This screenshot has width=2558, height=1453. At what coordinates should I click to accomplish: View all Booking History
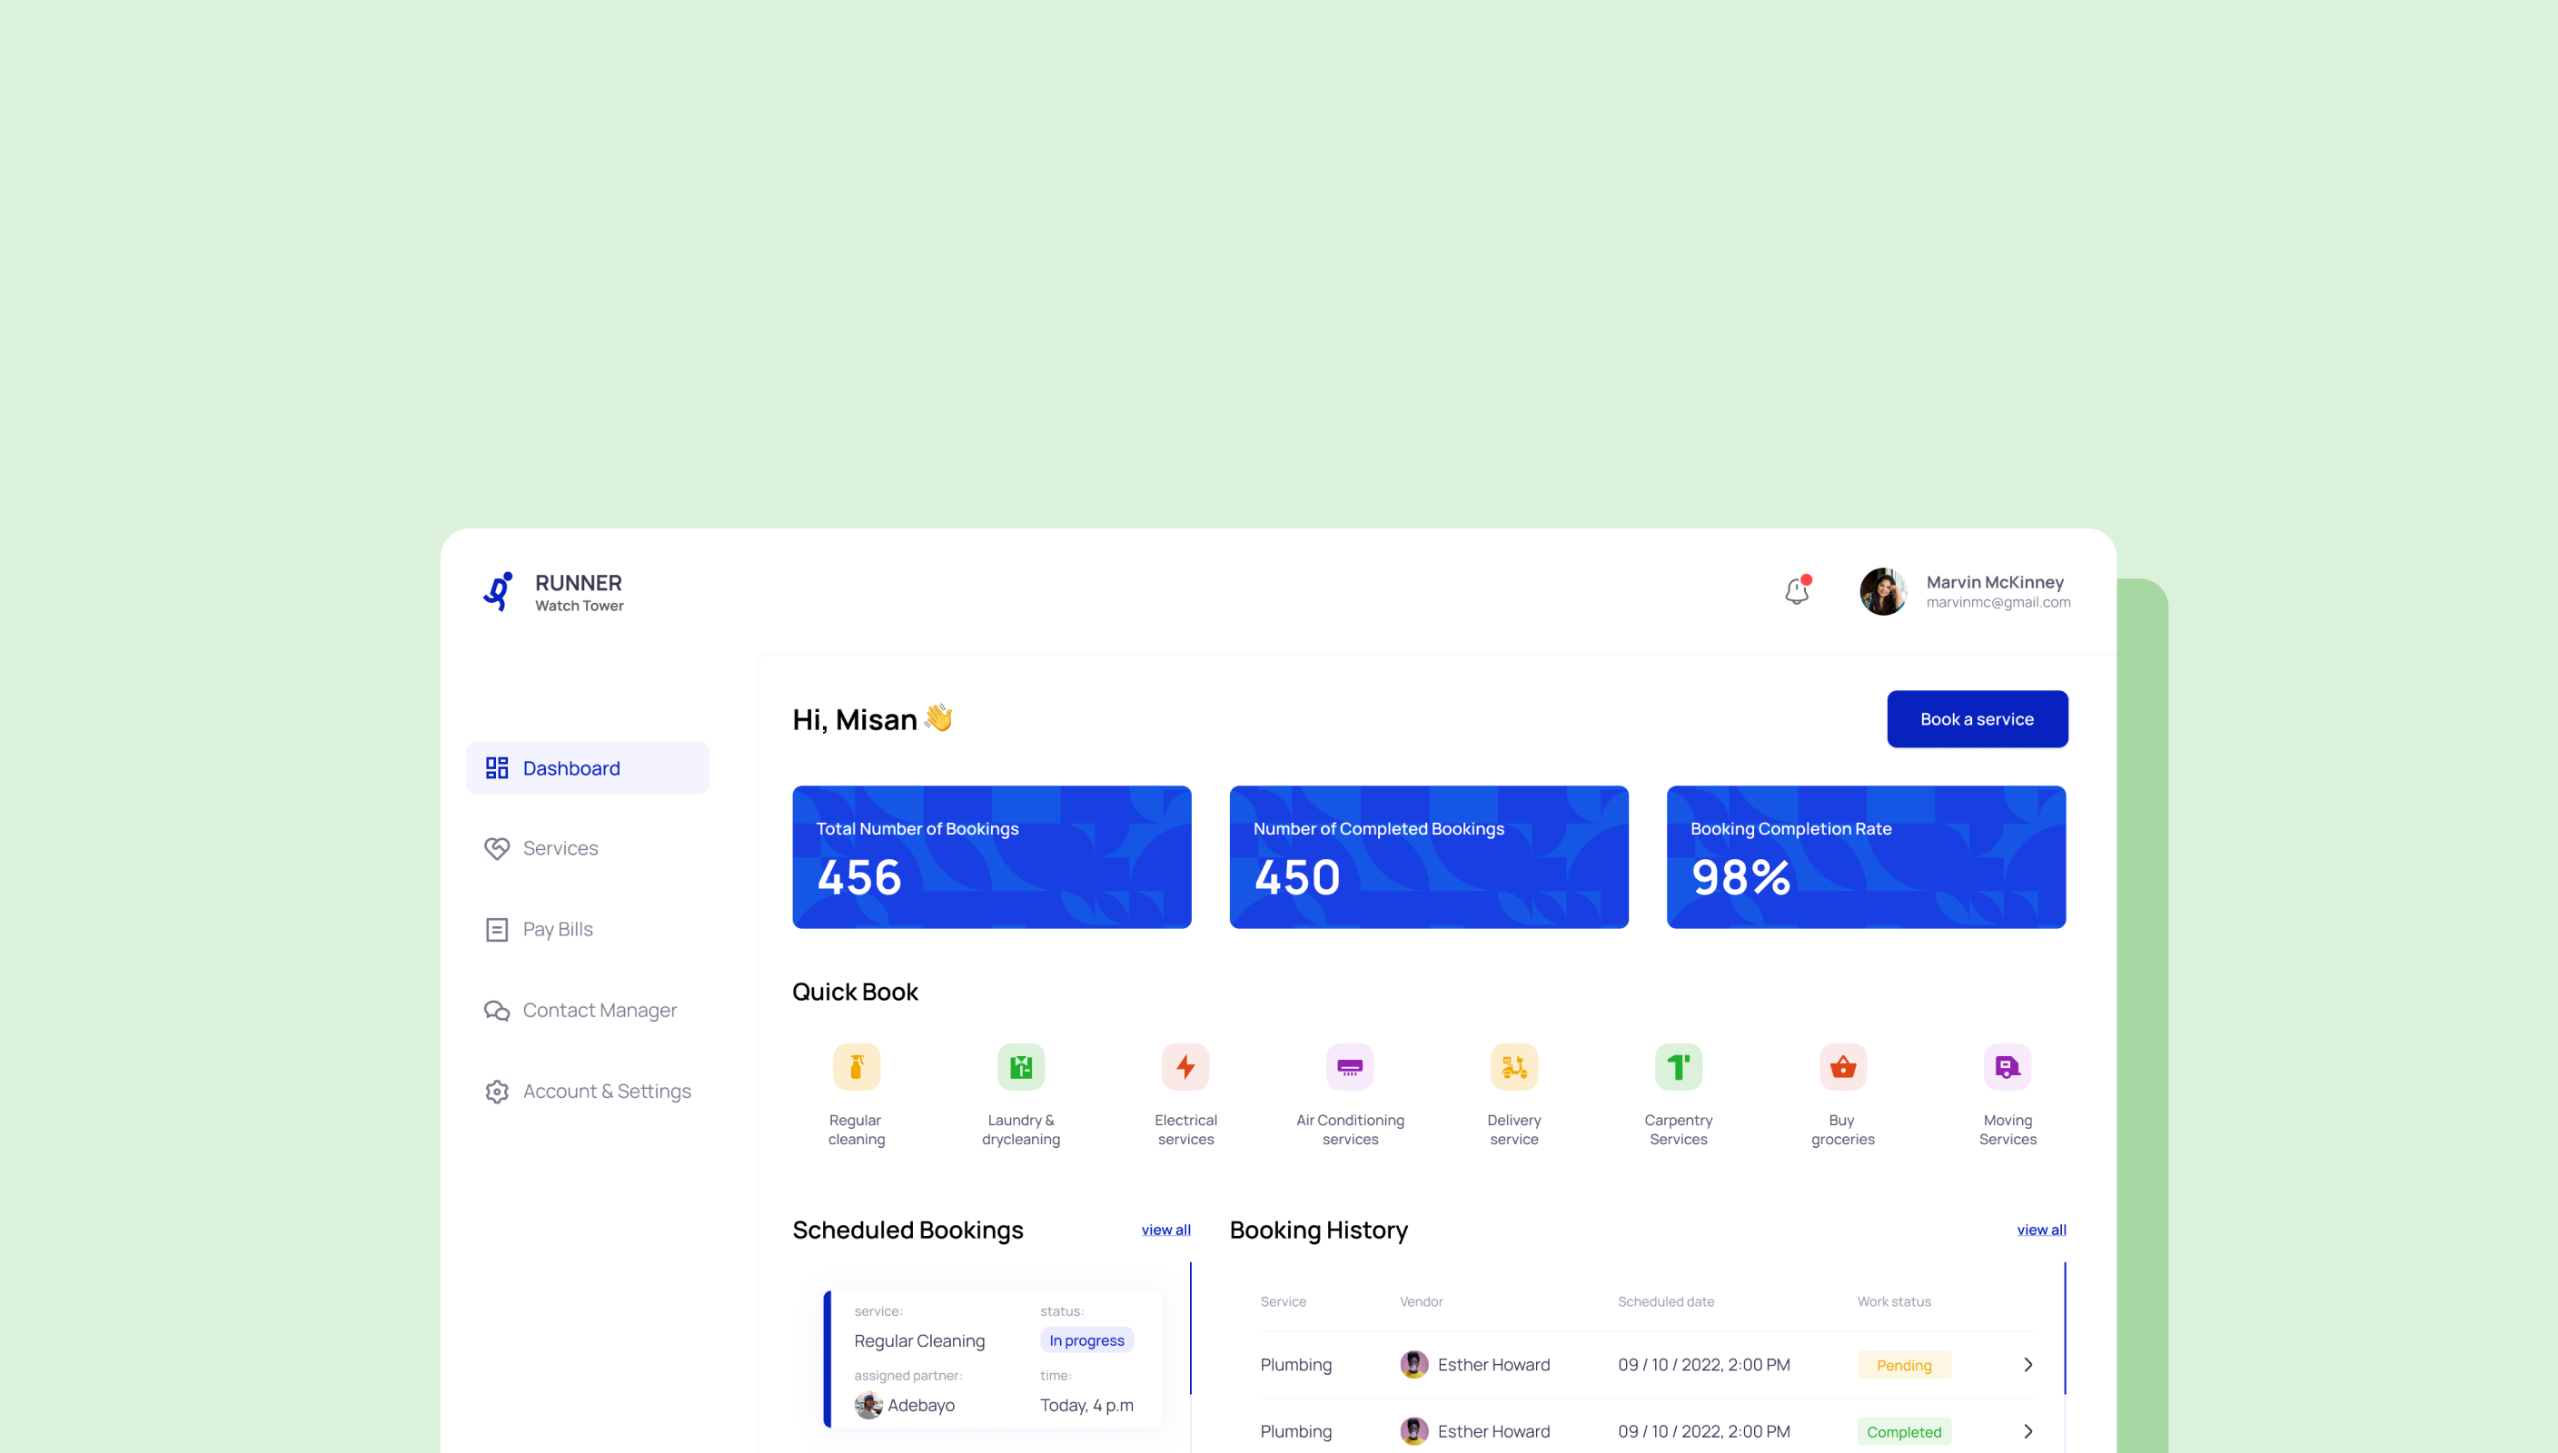pos(2041,1230)
